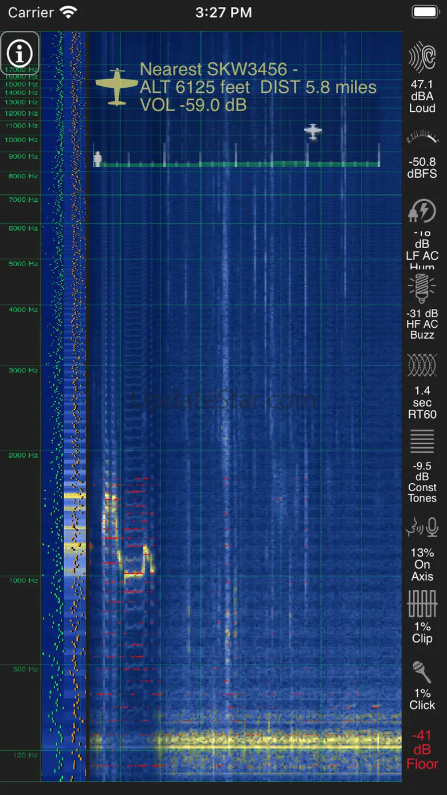Image resolution: width=447 pixels, height=795 pixels.
Task: Select the 47.1 dBA Loud reading
Action: coord(422,96)
